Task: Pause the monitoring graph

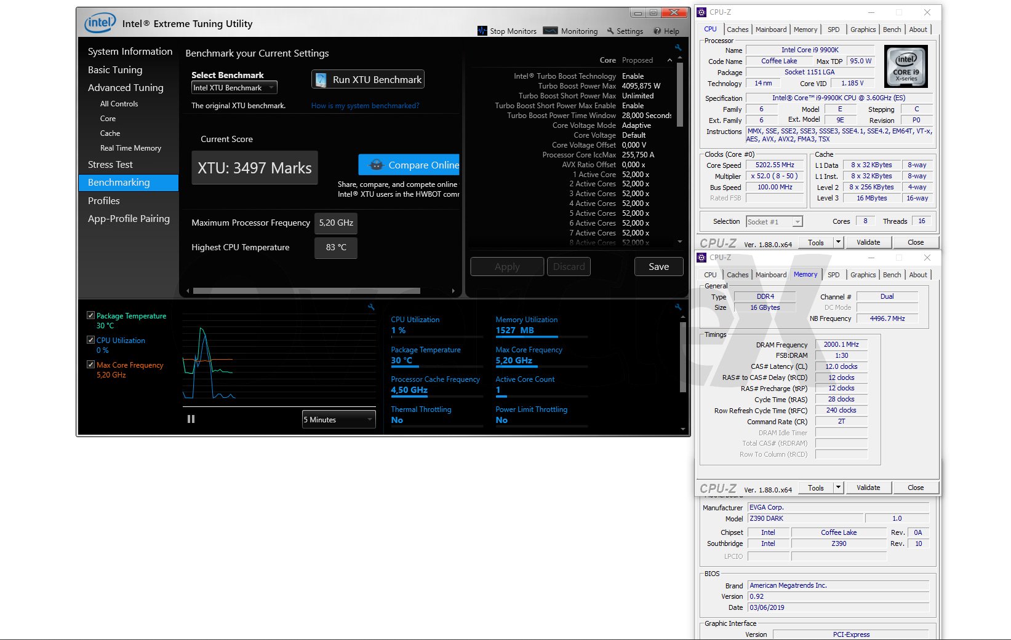Action: point(191,419)
